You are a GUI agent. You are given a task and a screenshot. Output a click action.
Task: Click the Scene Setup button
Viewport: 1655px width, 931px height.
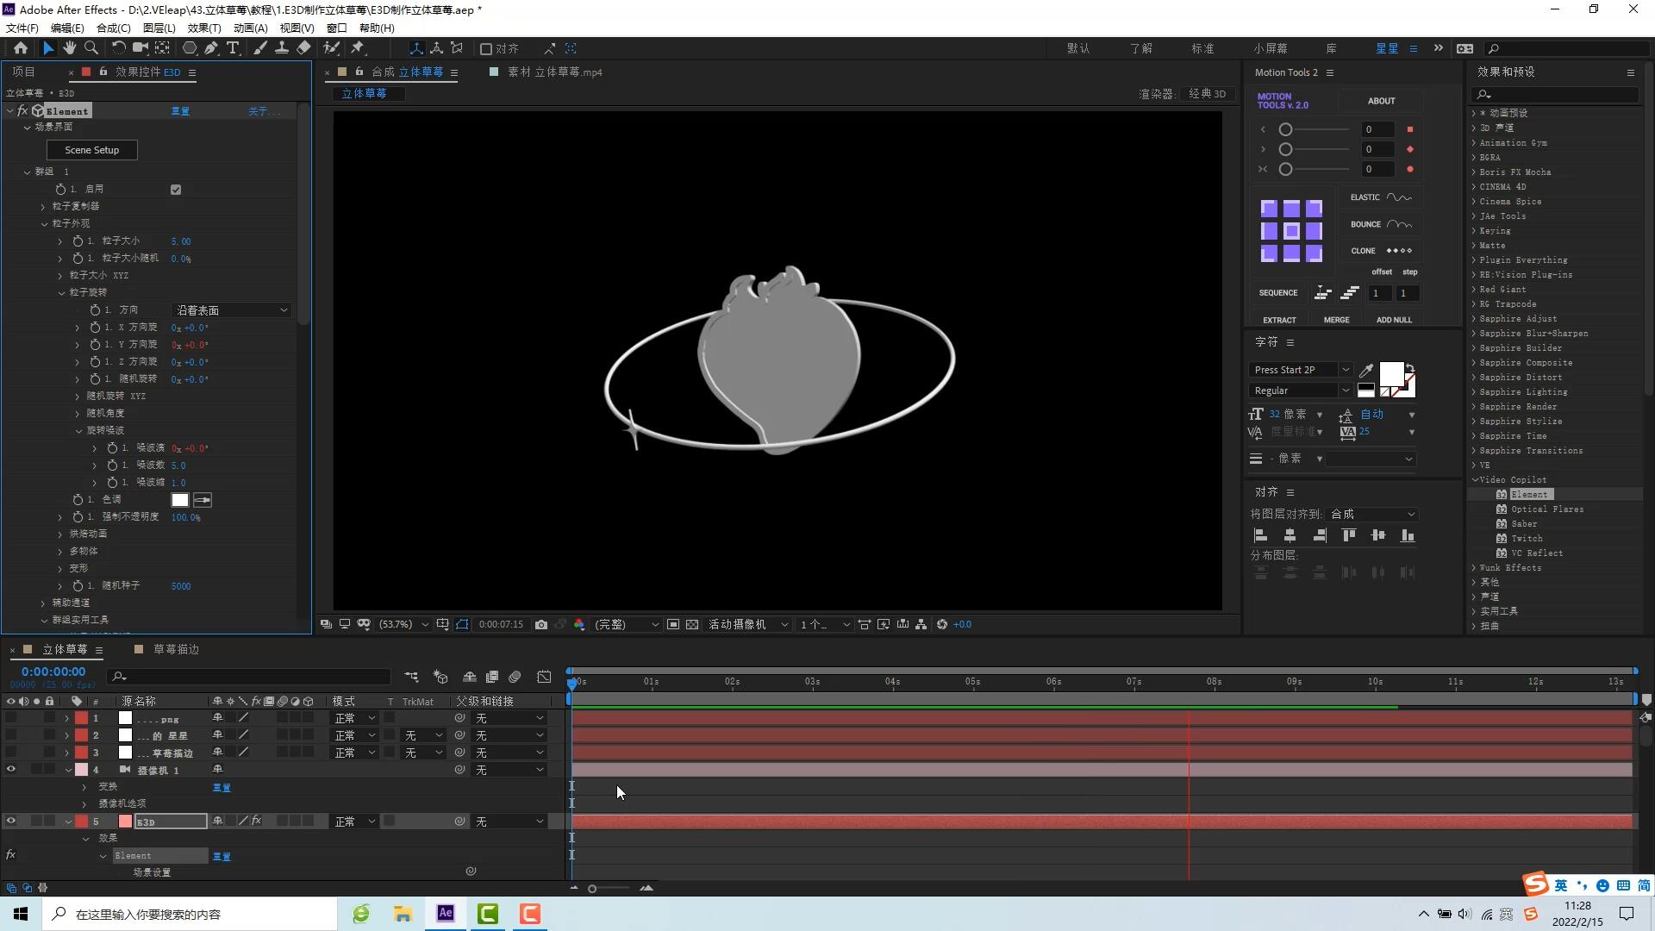(x=92, y=150)
